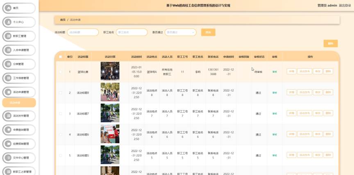Click the 教职工管理 sidebar icon

(8, 36)
